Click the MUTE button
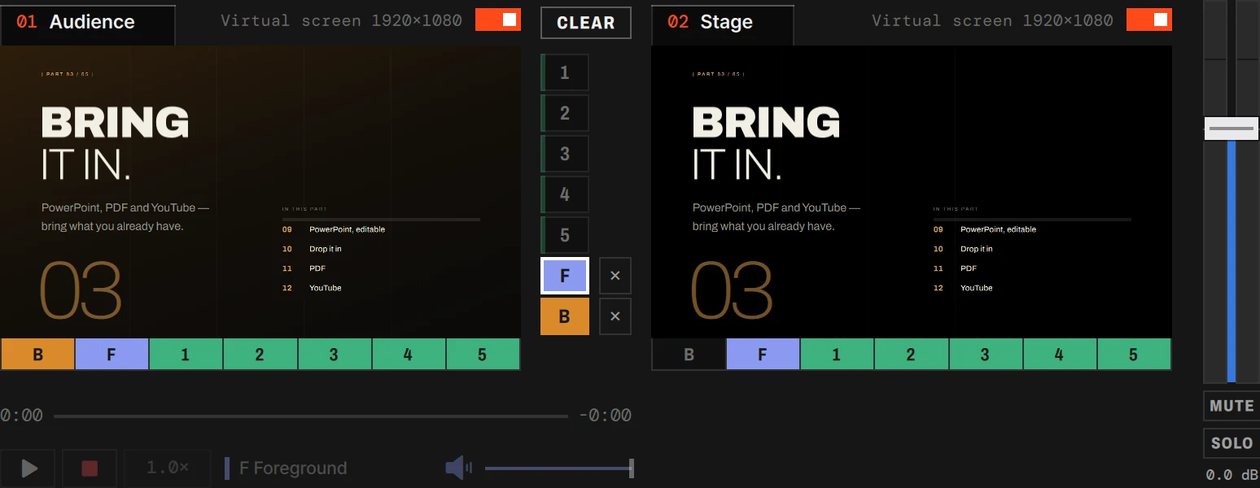1260x488 pixels. (1232, 406)
